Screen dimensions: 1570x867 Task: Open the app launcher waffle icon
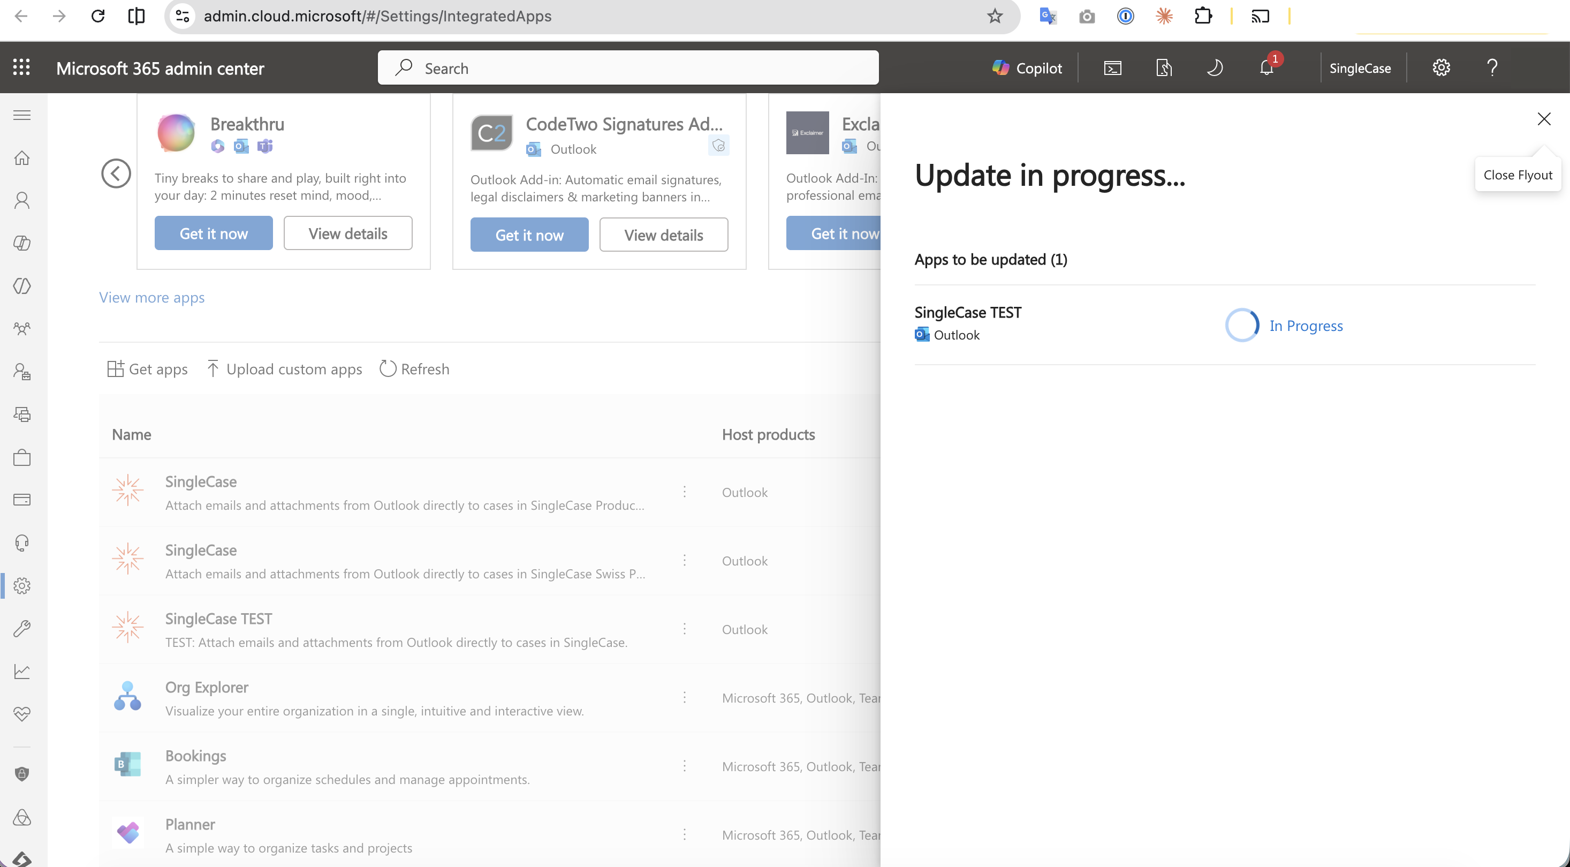(x=21, y=67)
